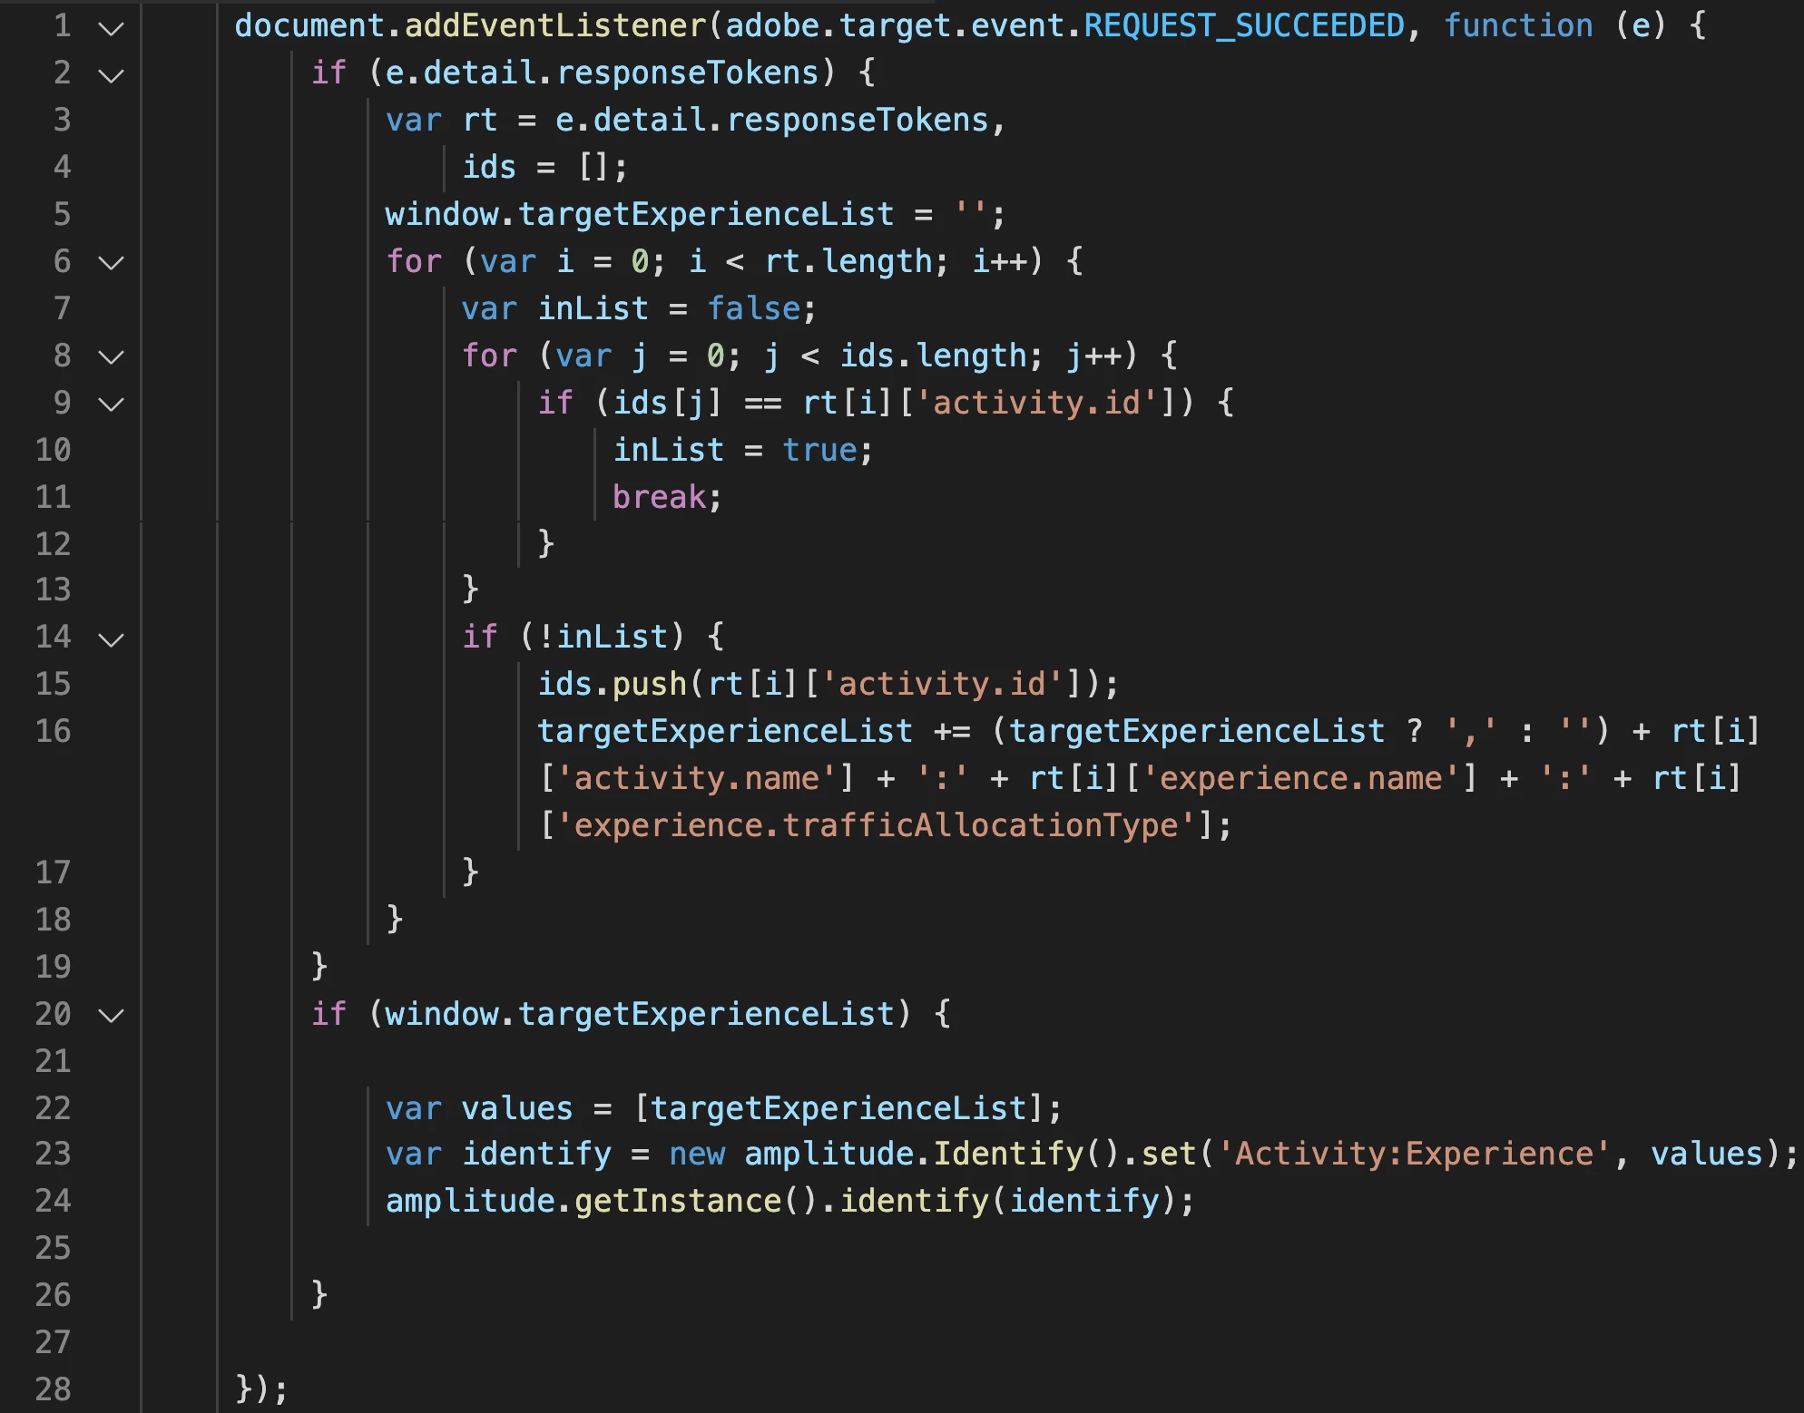
Task: Click the 'experience.trafficAllocationType' string
Action: (876, 825)
